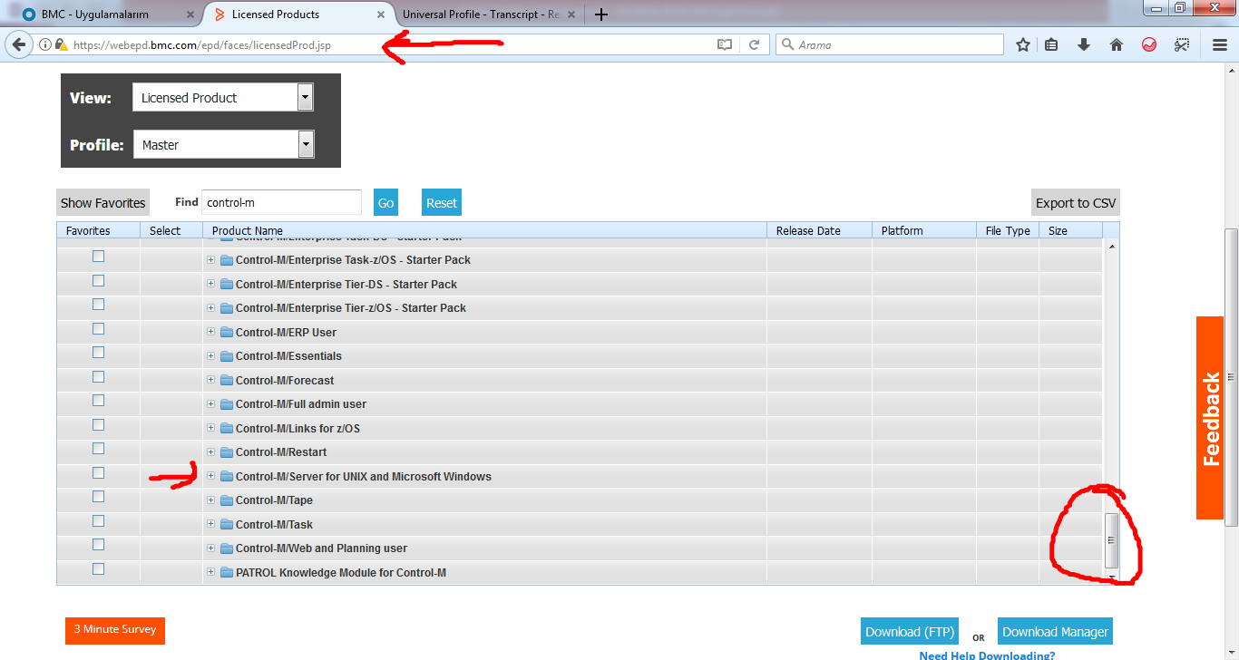The height and width of the screenshot is (660, 1239).
Task: Check favorite box for Control-M/Restart
Action: (98, 449)
